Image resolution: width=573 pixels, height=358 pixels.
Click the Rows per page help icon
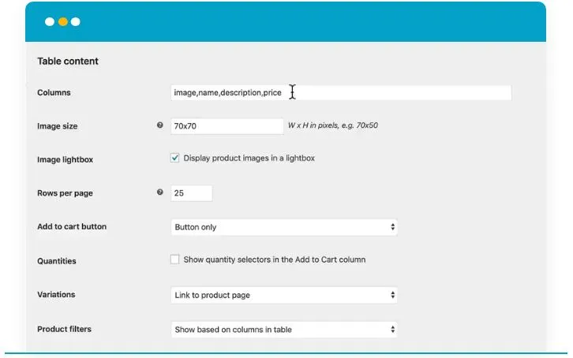coord(160,192)
